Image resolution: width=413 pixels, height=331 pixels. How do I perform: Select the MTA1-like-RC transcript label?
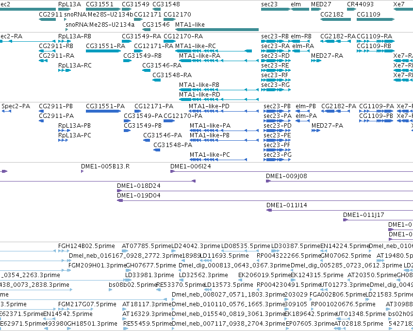(x=196, y=46)
